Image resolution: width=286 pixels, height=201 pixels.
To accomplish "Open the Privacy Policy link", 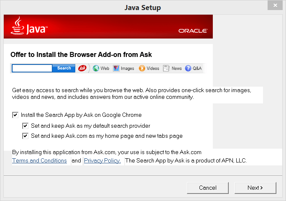I will point(102,161).
